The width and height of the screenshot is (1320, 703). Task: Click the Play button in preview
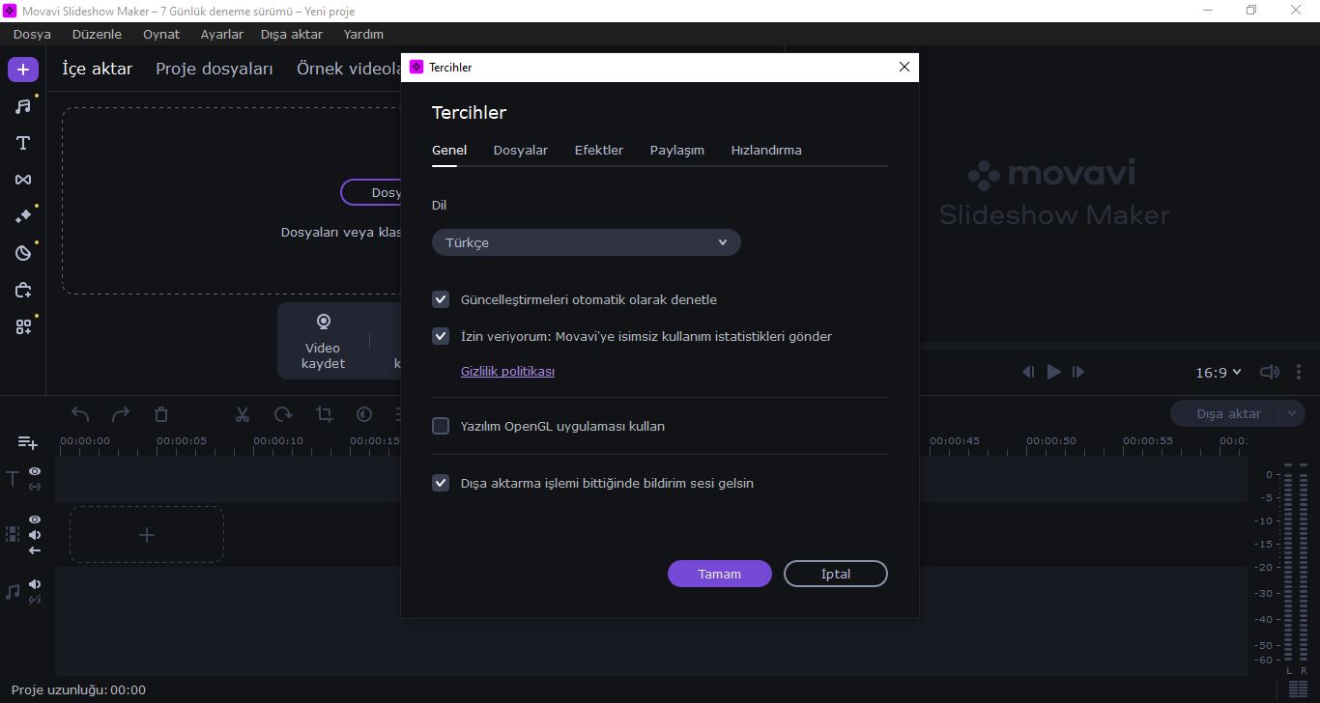pyautogui.click(x=1053, y=372)
